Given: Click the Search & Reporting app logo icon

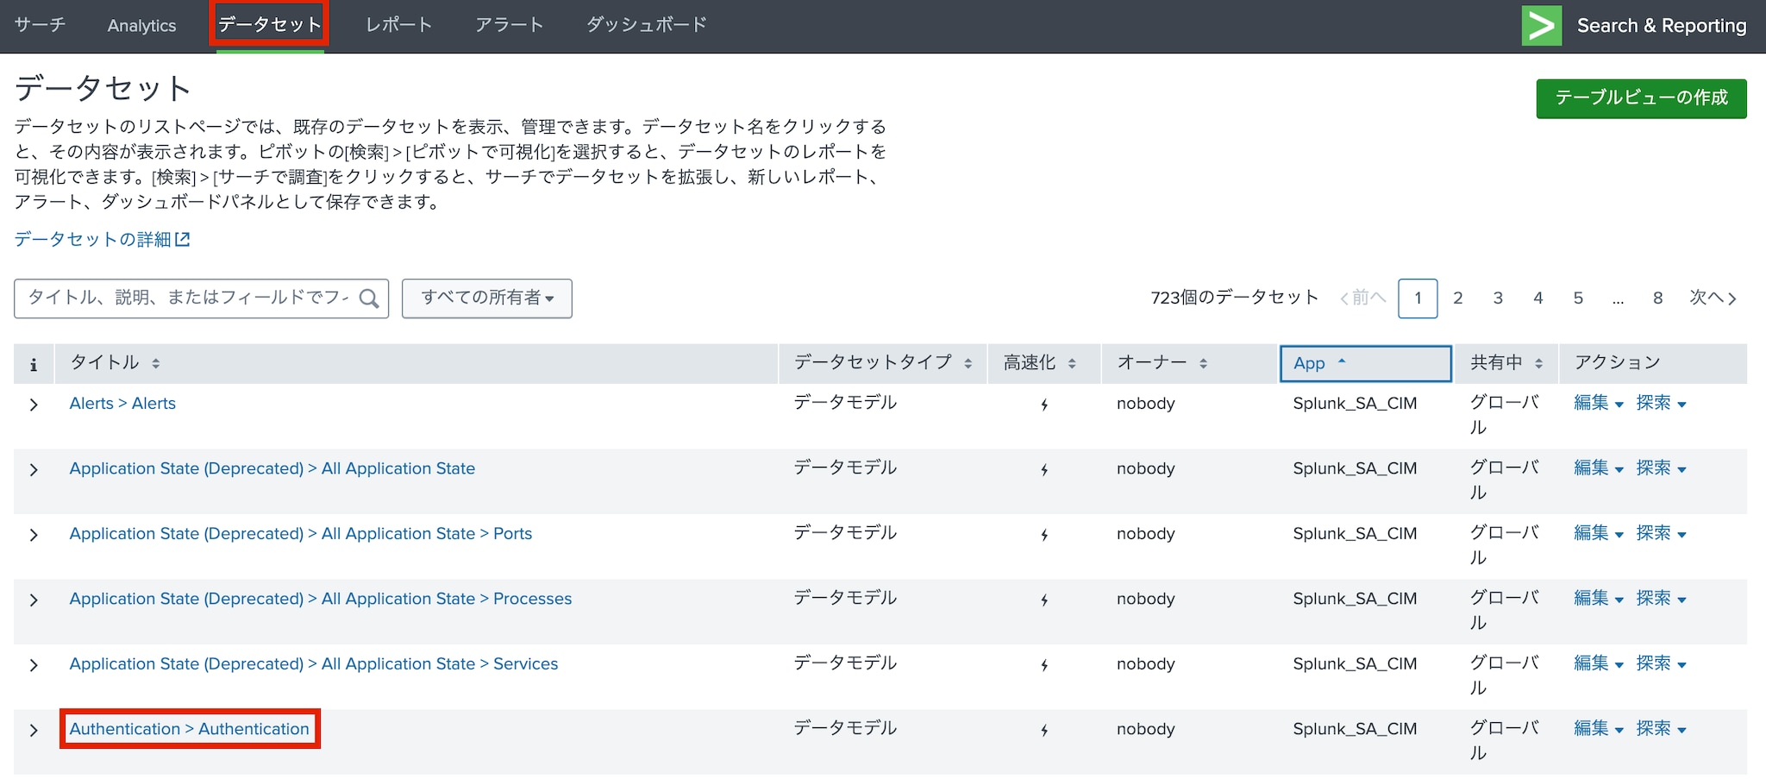Looking at the screenshot, I should click(x=1542, y=26).
